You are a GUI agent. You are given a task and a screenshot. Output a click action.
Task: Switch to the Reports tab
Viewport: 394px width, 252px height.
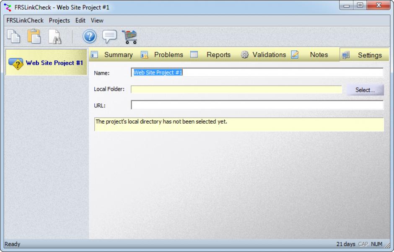(x=213, y=55)
